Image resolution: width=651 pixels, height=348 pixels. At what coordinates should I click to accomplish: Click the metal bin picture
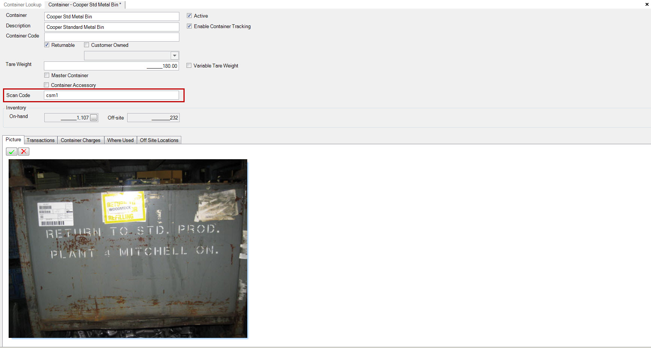click(128, 248)
